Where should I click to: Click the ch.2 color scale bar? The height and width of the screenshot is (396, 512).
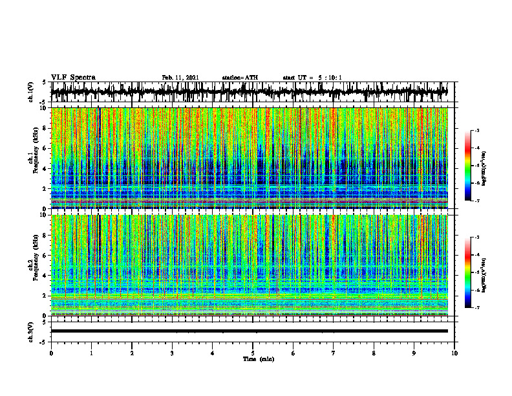click(468, 272)
